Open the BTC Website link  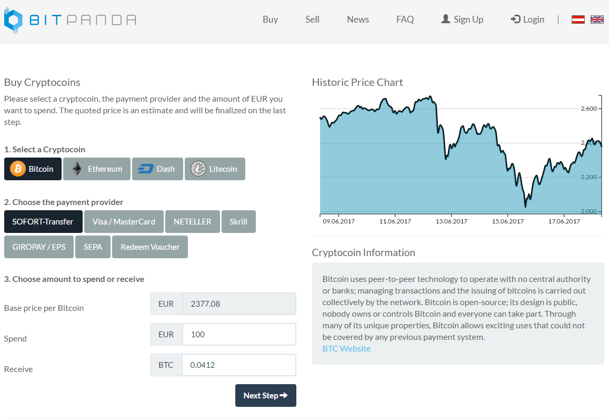(346, 348)
